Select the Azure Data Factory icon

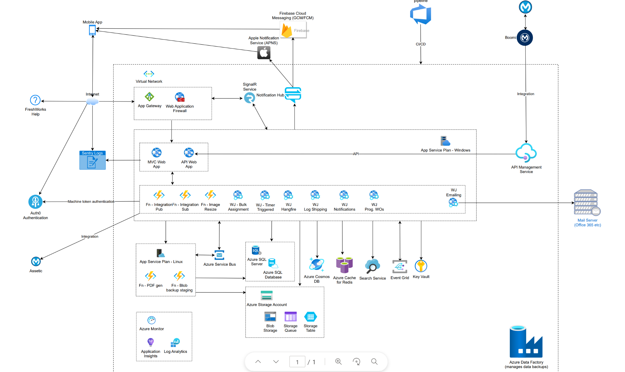[x=526, y=342]
